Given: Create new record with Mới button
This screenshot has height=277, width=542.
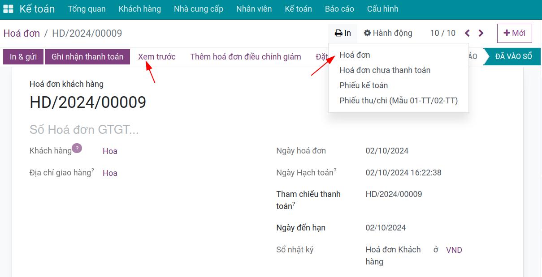Looking at the screenshot, I should 515,33.
